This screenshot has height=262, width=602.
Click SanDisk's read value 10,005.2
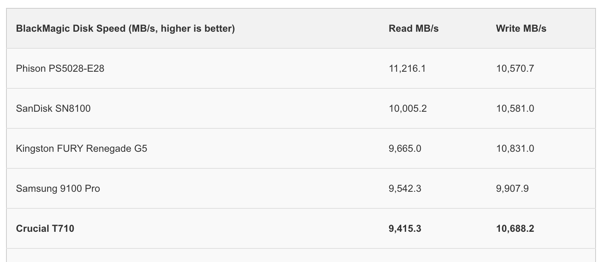point(408,109)
